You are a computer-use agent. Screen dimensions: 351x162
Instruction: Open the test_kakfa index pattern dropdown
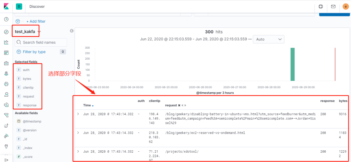[27, 32]
